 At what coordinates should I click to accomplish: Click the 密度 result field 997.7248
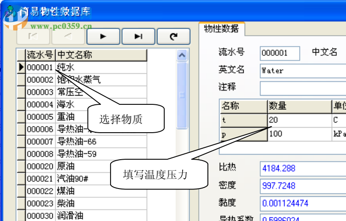click(303, 186)
